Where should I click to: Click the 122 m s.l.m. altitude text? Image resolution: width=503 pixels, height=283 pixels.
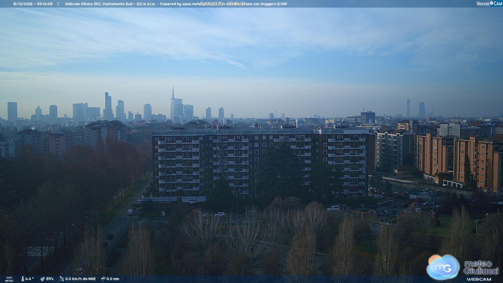[145, 4]
